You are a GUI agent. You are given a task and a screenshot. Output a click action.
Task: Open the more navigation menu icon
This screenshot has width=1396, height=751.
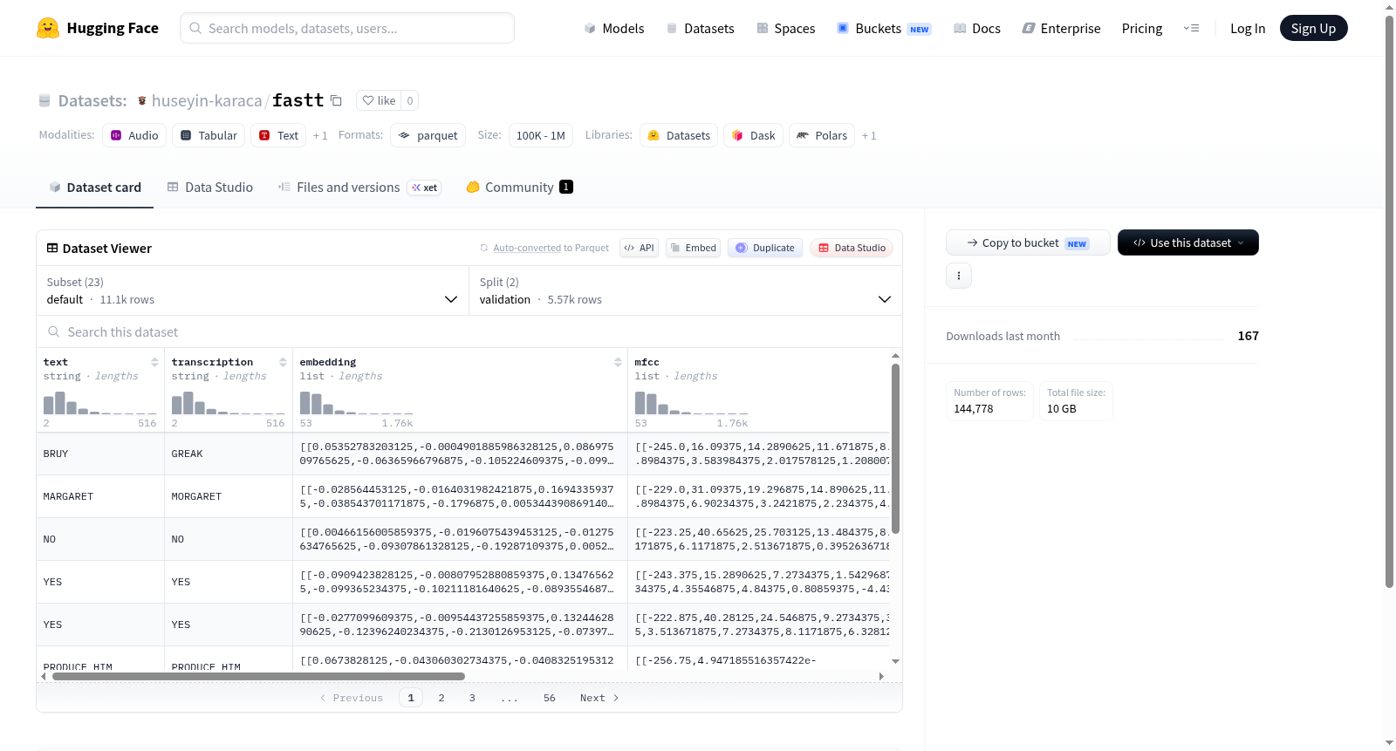[x=1191, y=28]
